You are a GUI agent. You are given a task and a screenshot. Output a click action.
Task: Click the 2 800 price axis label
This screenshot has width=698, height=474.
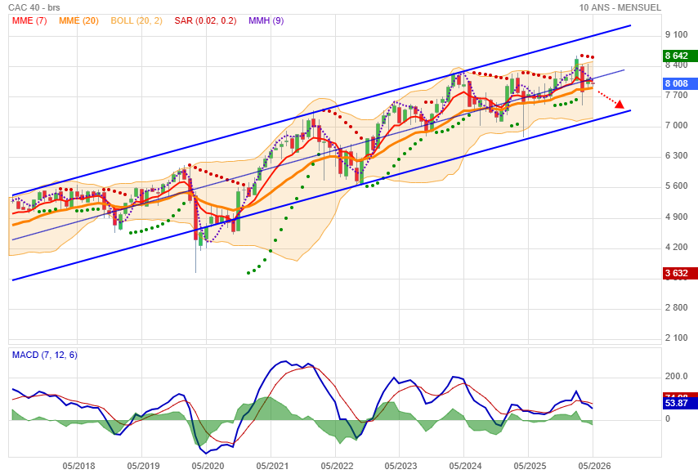676,307
